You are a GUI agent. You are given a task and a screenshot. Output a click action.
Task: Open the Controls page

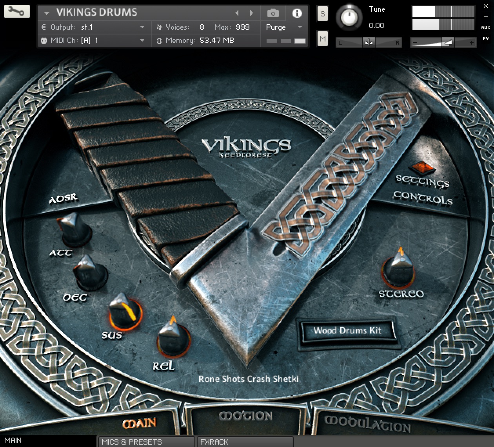pyautogui.click(x=423, y=199)
